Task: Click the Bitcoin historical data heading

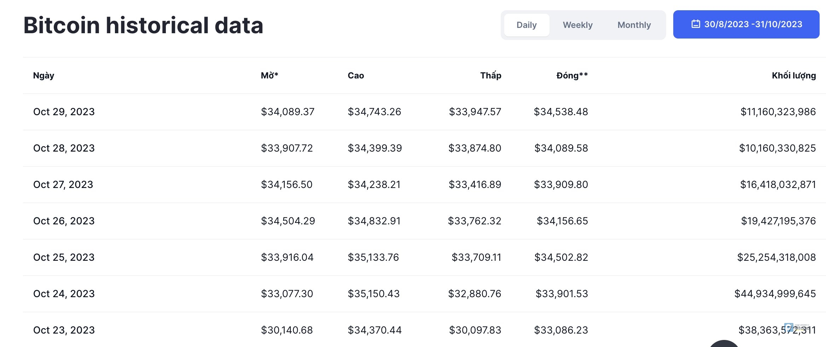Action: pyautogui.click(x=143, y=25)
